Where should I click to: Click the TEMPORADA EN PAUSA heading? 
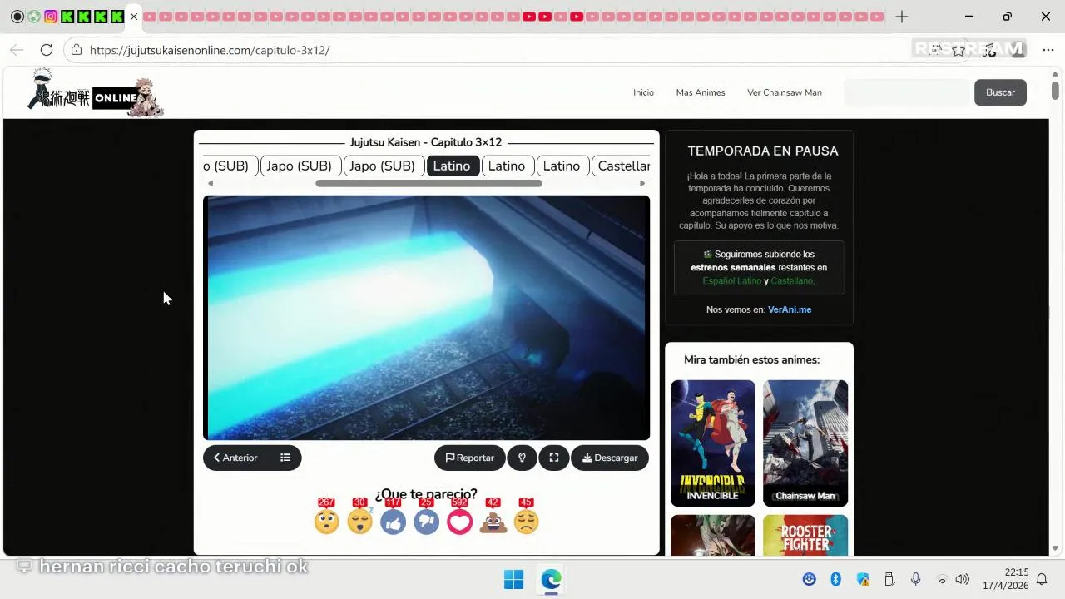763,151
